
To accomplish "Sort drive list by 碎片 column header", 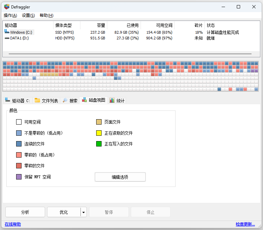I will tap(198, 25).
